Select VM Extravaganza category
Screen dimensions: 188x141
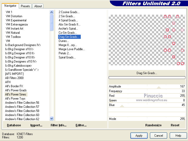(x=17, y=24)
